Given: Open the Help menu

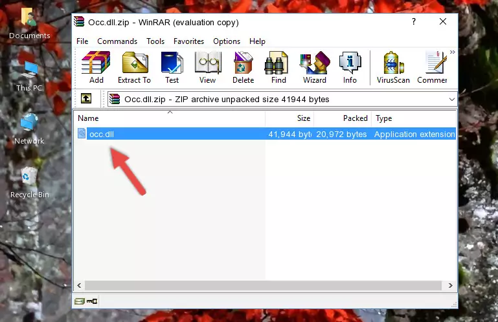Looking at the screenshot, I should [x=257, y=41].
